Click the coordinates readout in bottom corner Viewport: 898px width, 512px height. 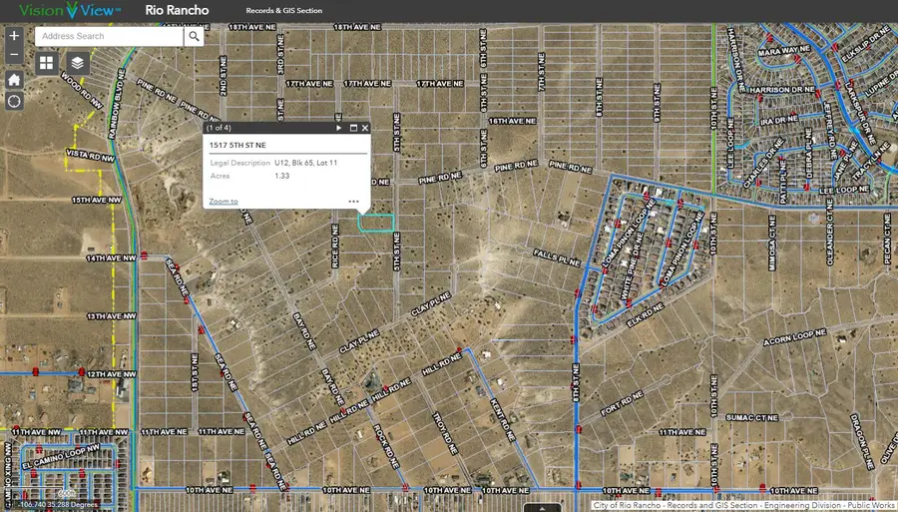pyautogui.click(x=58, y=505)
